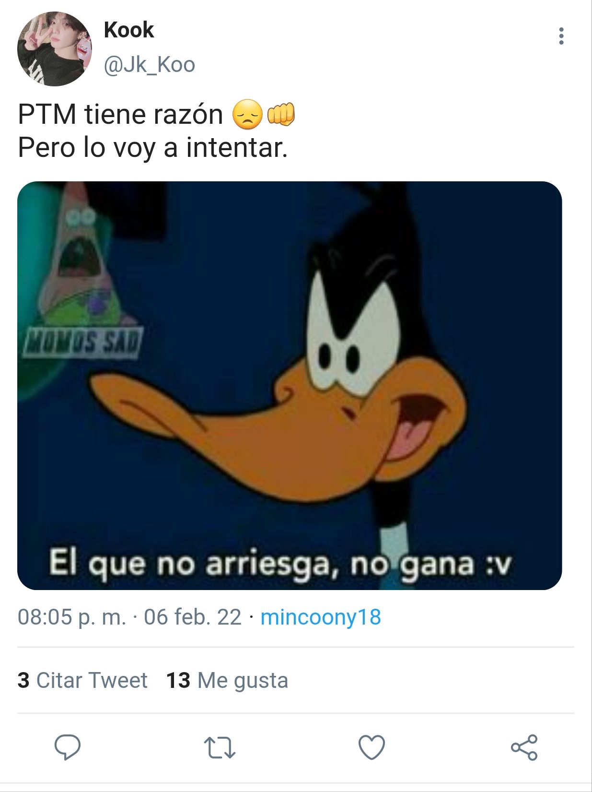Click the fist emoji in tweet
Screen dimensions: 592x792
(x=281, y=114)
